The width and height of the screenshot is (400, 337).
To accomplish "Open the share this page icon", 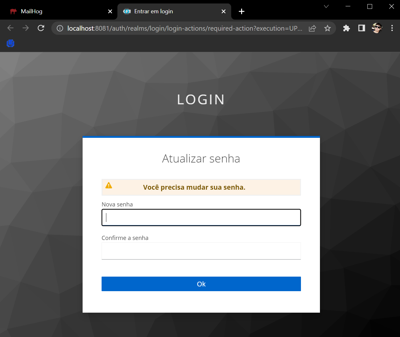I will coord(312,28).
